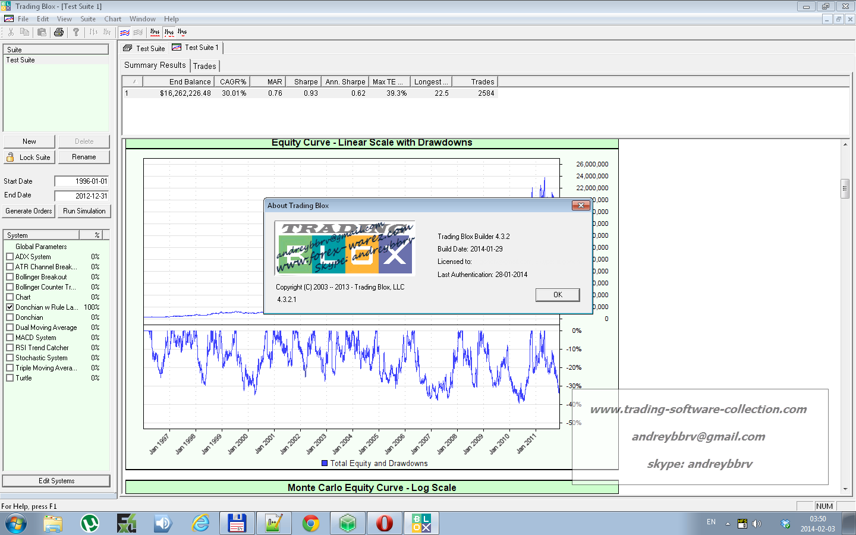
Task: Click the Help question mark icon
Action: point(76,32)
